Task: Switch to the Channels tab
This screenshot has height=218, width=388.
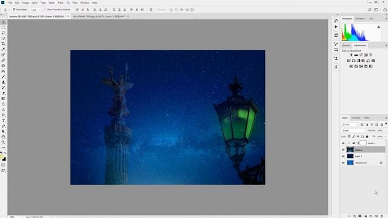Action: pos(356,117)
